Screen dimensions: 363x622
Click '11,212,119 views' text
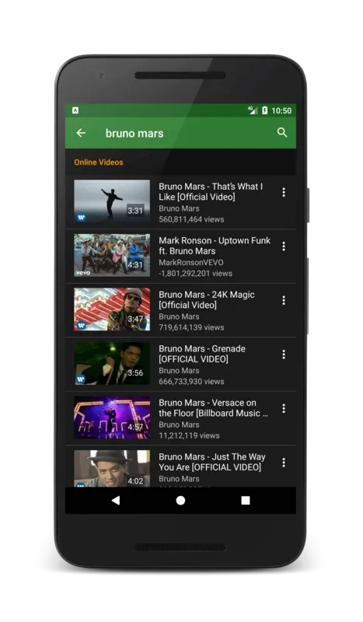pyautogui.click(x=189, y=435)
